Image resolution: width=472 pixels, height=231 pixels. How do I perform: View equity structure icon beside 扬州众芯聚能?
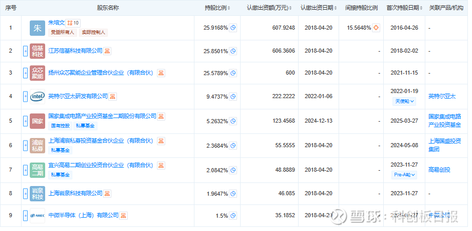tap(161, 73)
